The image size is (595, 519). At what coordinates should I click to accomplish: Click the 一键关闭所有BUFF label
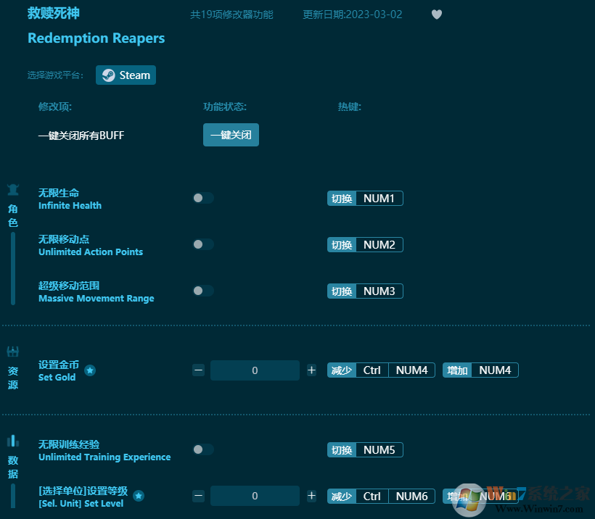pos(81,136)
